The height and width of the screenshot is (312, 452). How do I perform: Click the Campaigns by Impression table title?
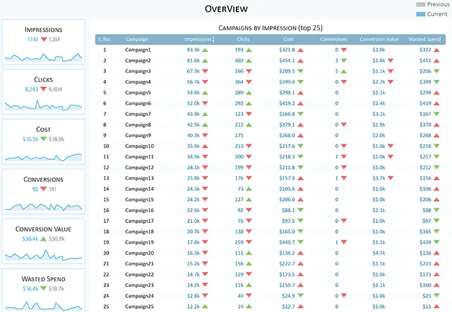point(271,28)
